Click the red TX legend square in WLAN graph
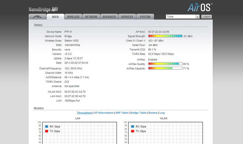Screen dimensions: 243x144 132,131
